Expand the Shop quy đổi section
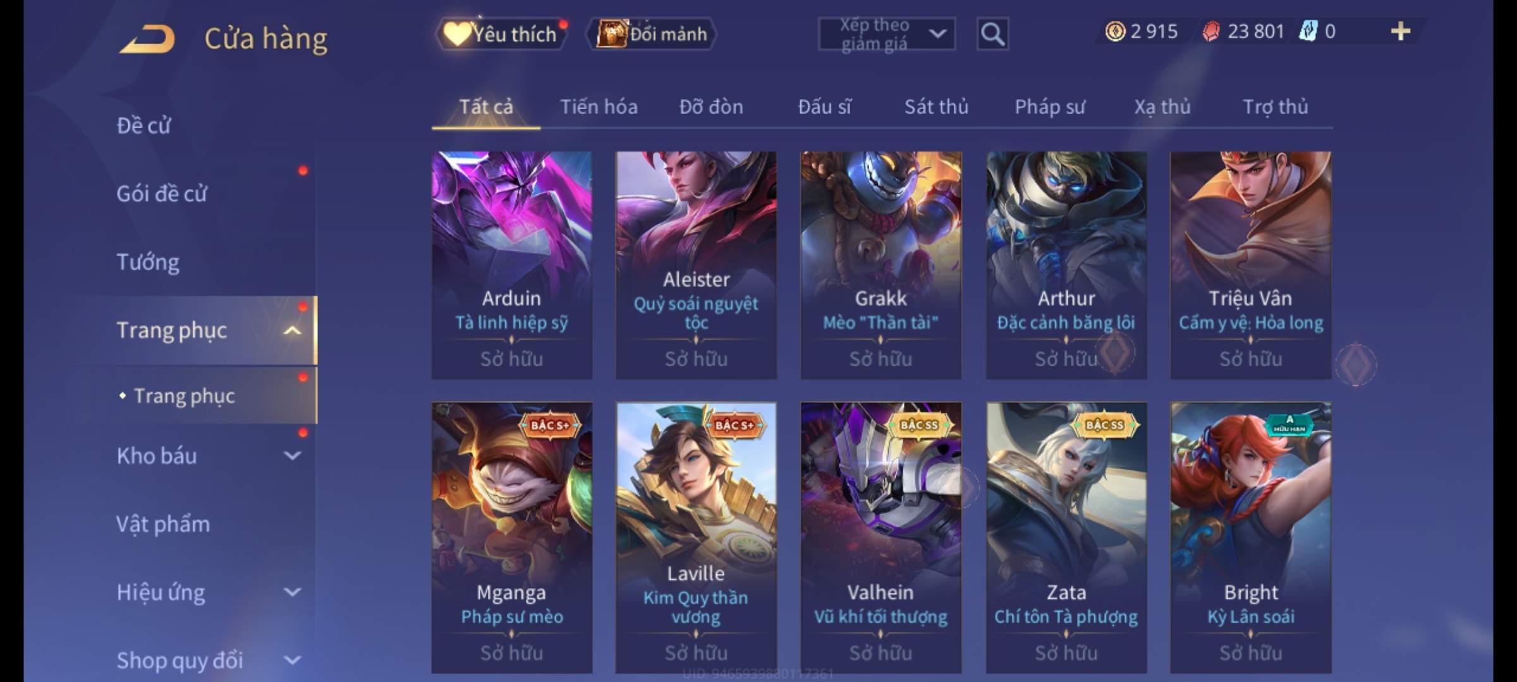 pos(292,660)
